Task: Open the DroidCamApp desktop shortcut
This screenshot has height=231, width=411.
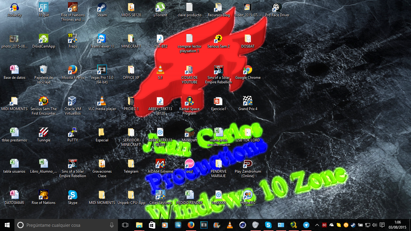Action: (44, 41)
